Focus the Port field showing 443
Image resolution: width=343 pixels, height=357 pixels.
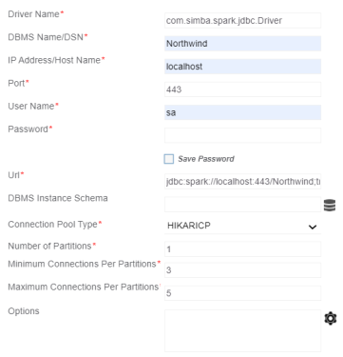pyautogui.click(x=242, y=89)
